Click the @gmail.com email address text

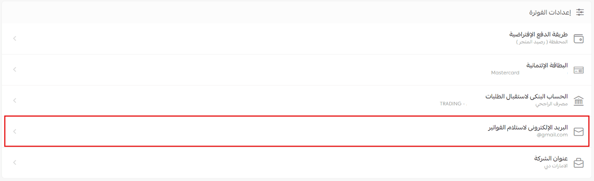tap(552, 135)
